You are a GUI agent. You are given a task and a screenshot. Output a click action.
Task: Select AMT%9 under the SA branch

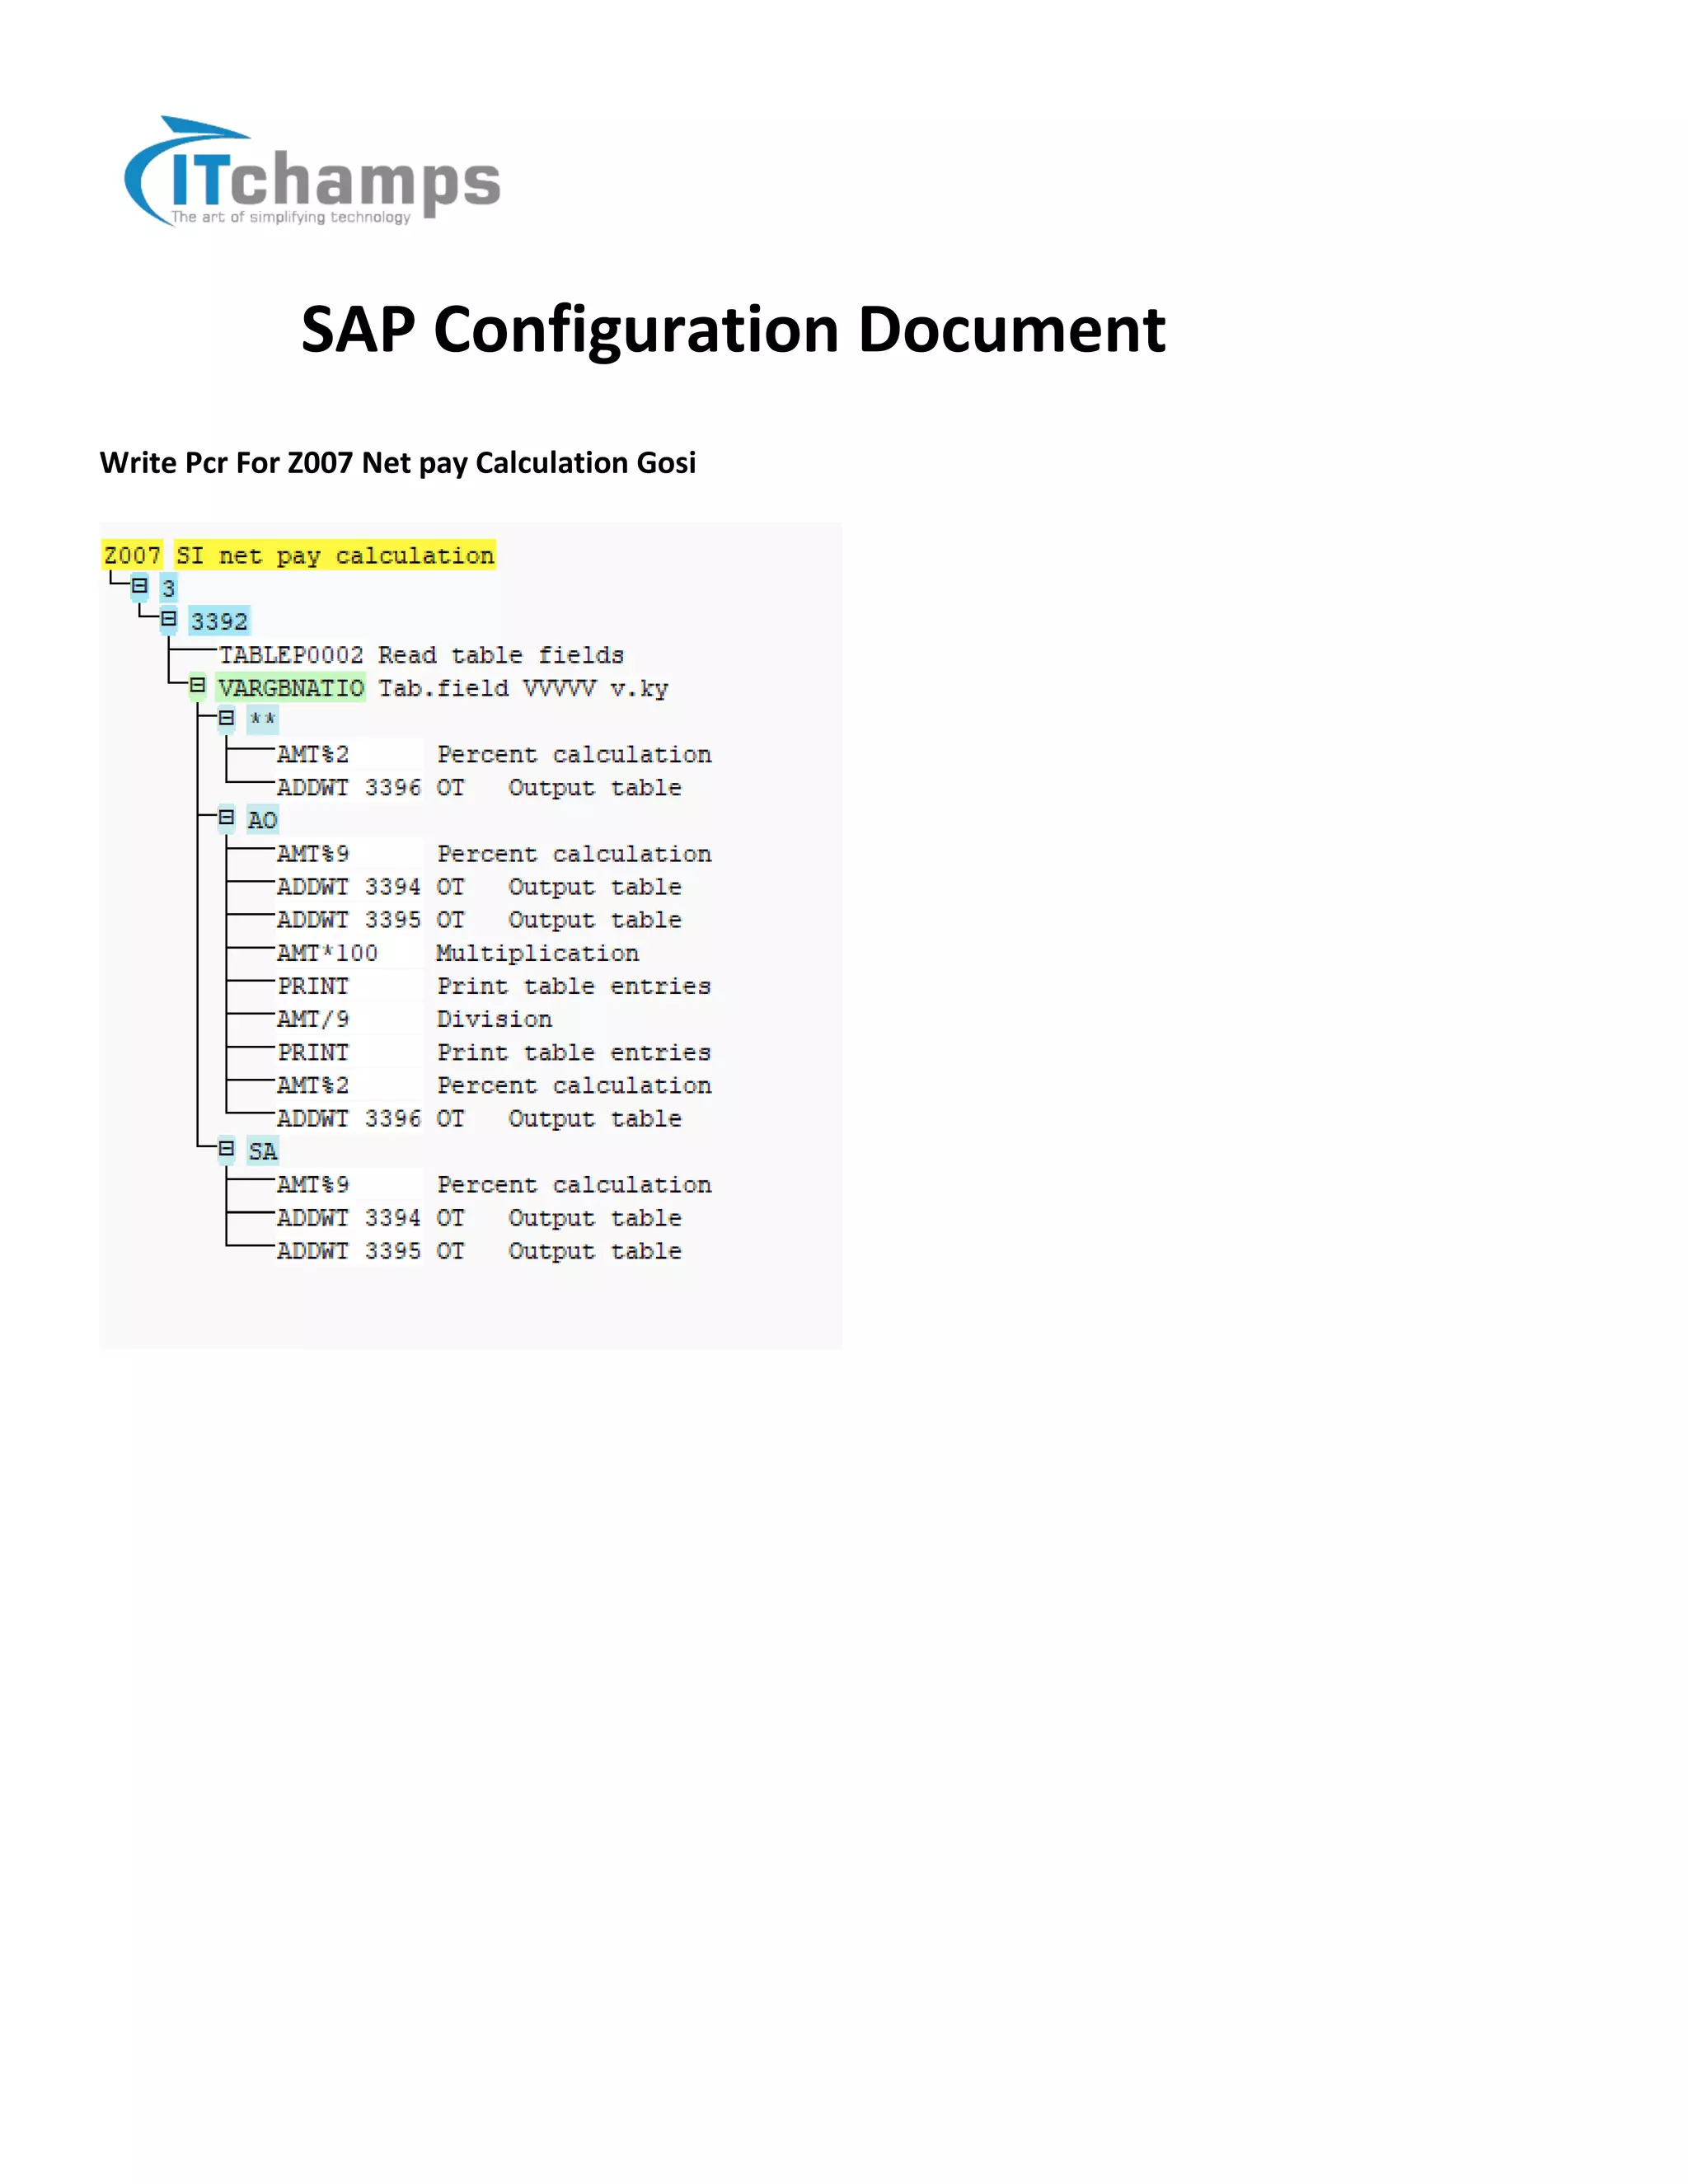pos(313,1185)
